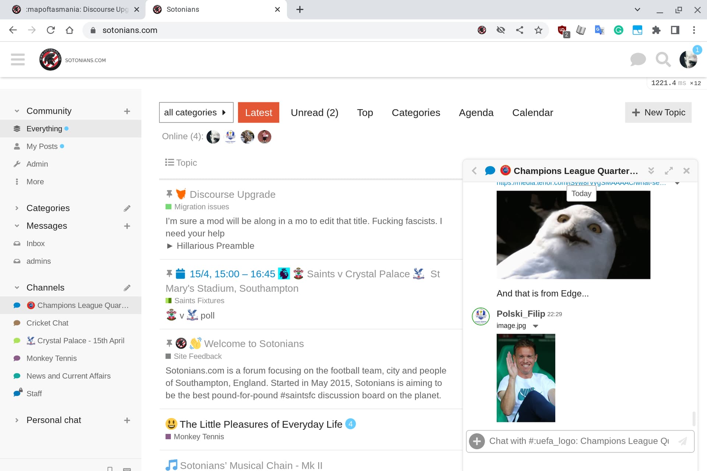Screen dimensions: 707x471
Task: Collapse the Messages section
Action: coord(17,226)
